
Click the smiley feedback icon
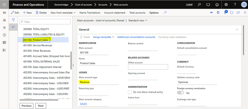point(217,5)
